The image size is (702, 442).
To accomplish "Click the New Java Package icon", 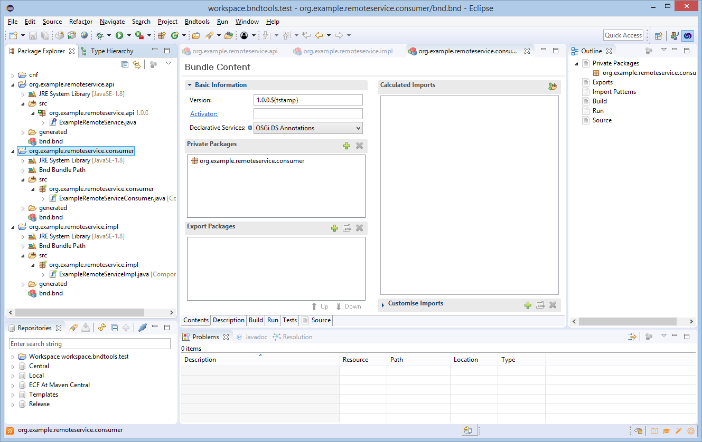I will point(163,35).
